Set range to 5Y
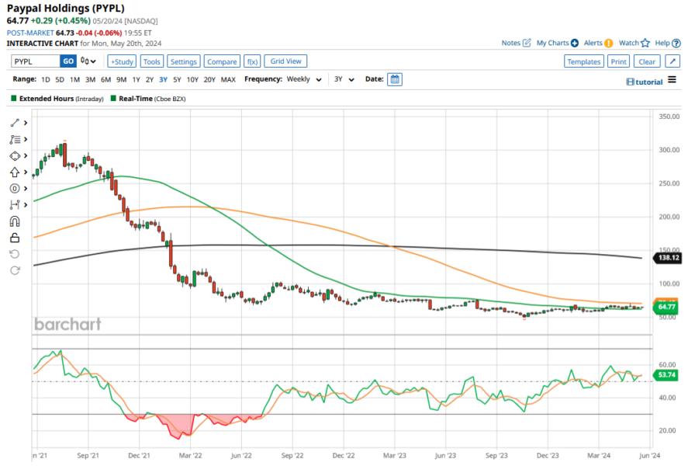 pos(177,79)
